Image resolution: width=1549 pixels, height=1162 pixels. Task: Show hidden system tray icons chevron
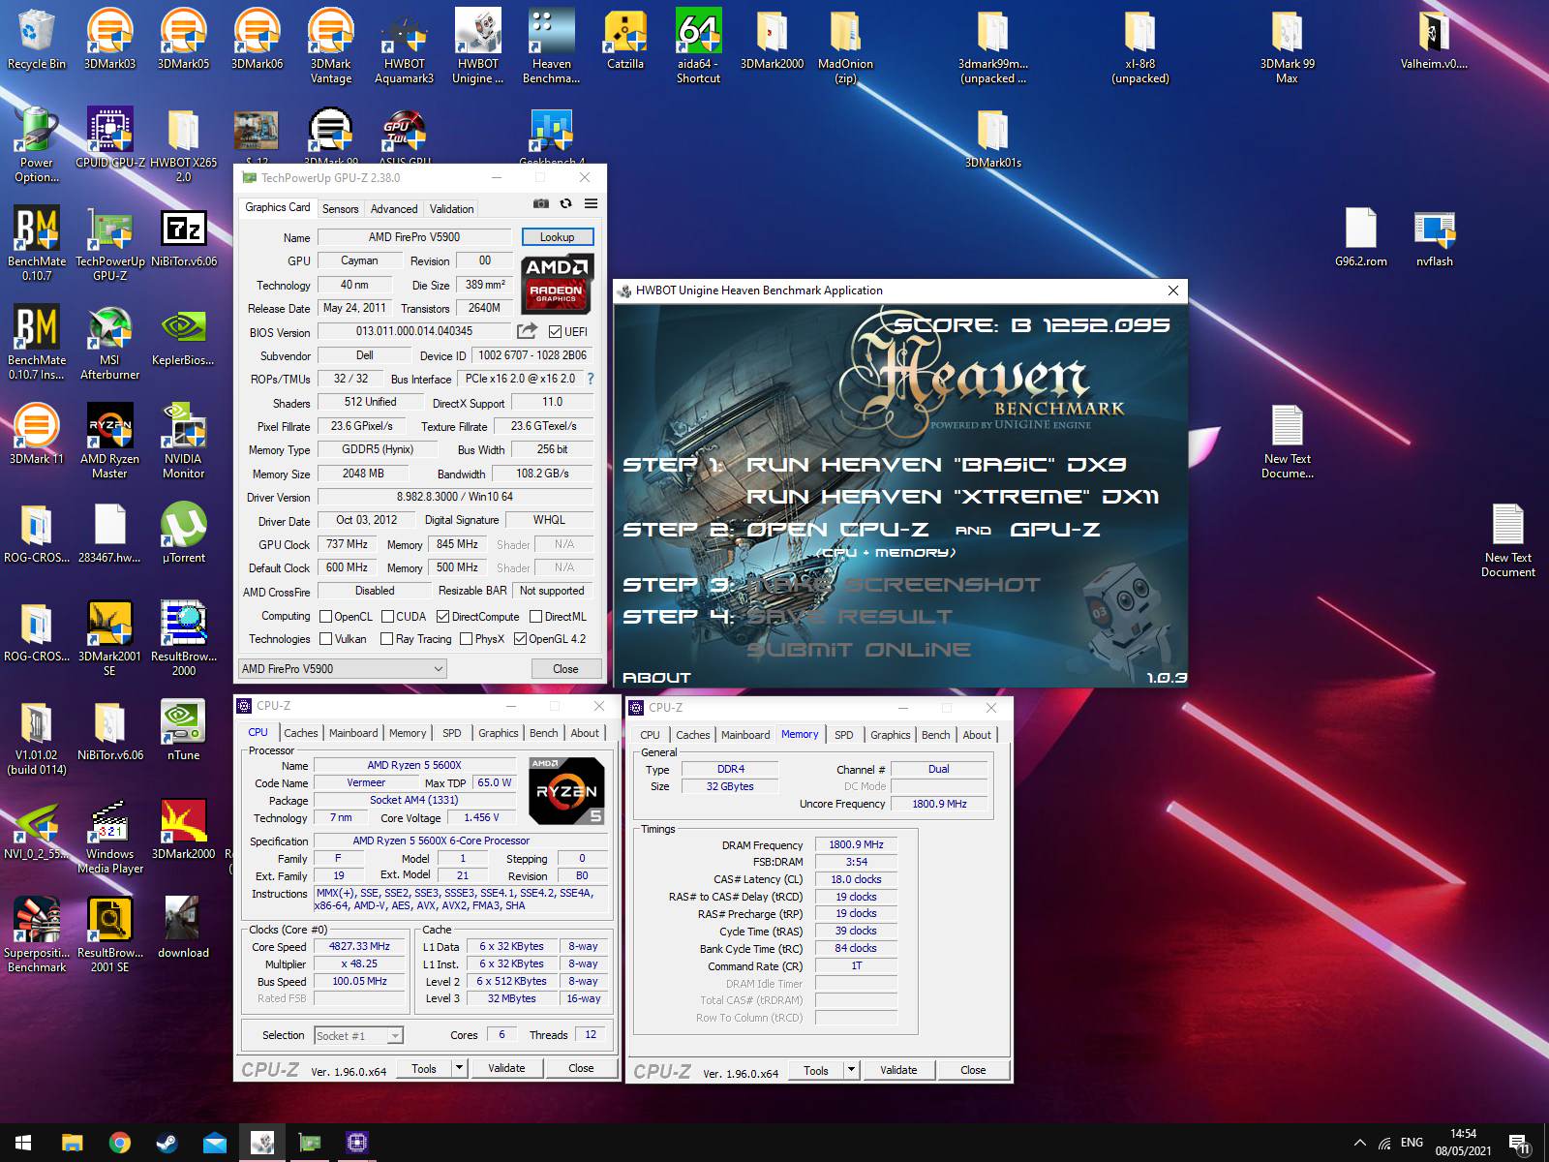click(x=1359, y=1143)
